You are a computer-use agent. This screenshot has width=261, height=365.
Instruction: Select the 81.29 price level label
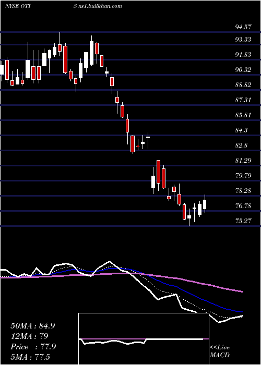243,161
